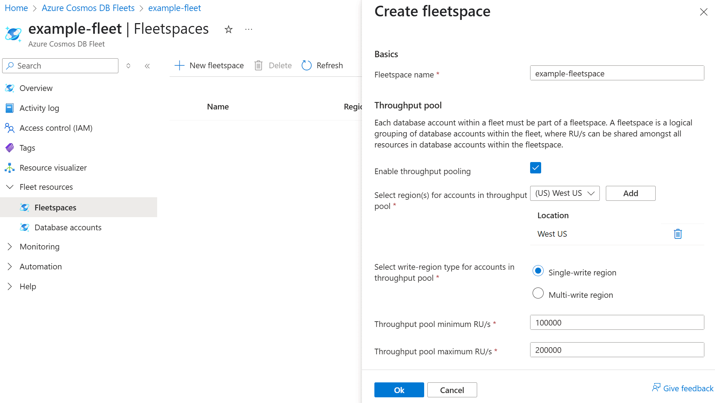The width and height of the screenshot is (715, 403).
Task: Select the Tags icon
Action: pyautogui.click(x=9, y=147)
